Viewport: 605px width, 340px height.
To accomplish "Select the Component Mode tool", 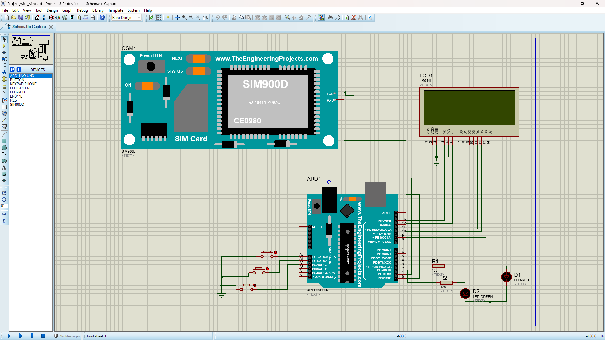I will click(x=4, y=46).
